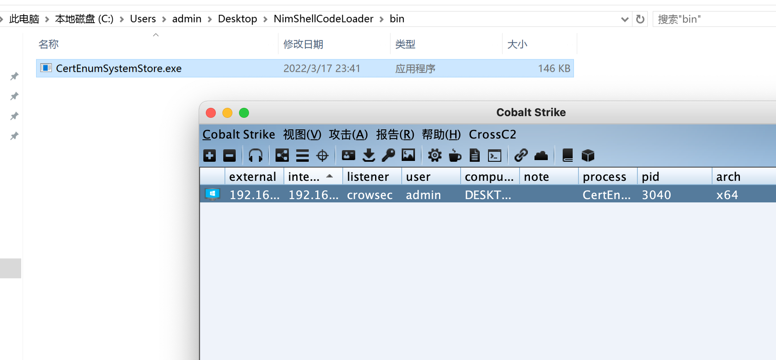Open the screenshots picture icon

408,156
